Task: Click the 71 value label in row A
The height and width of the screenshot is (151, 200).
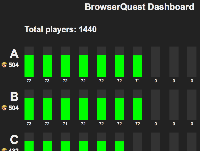Action: (x=137, y=81)
